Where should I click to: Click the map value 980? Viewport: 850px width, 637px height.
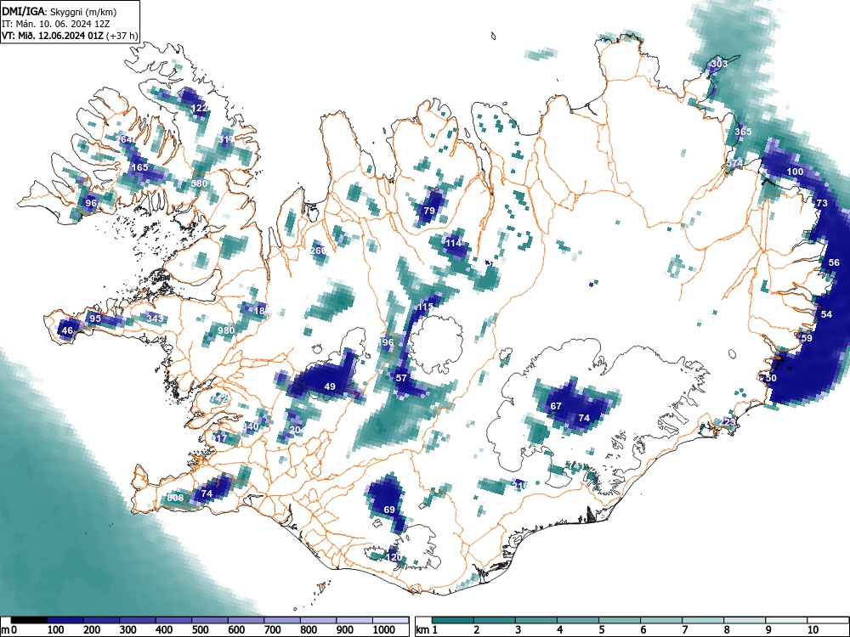[x=226, y=330]
